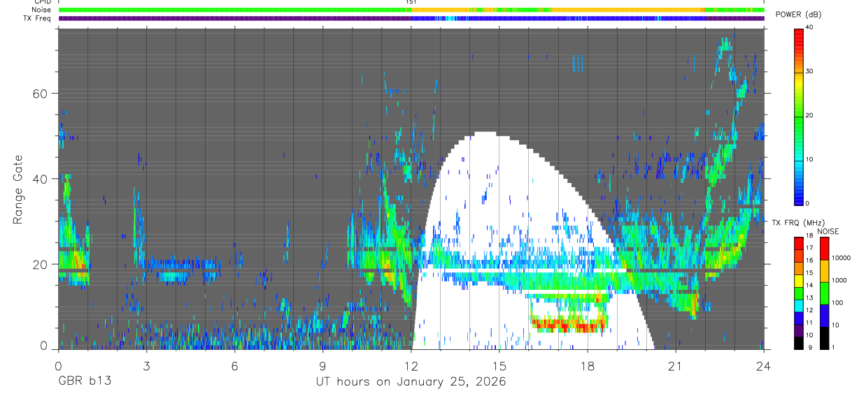
Task: Click the 21 tick on the UT hours axis
Action: pyautogui.click(x=675, y=366)
